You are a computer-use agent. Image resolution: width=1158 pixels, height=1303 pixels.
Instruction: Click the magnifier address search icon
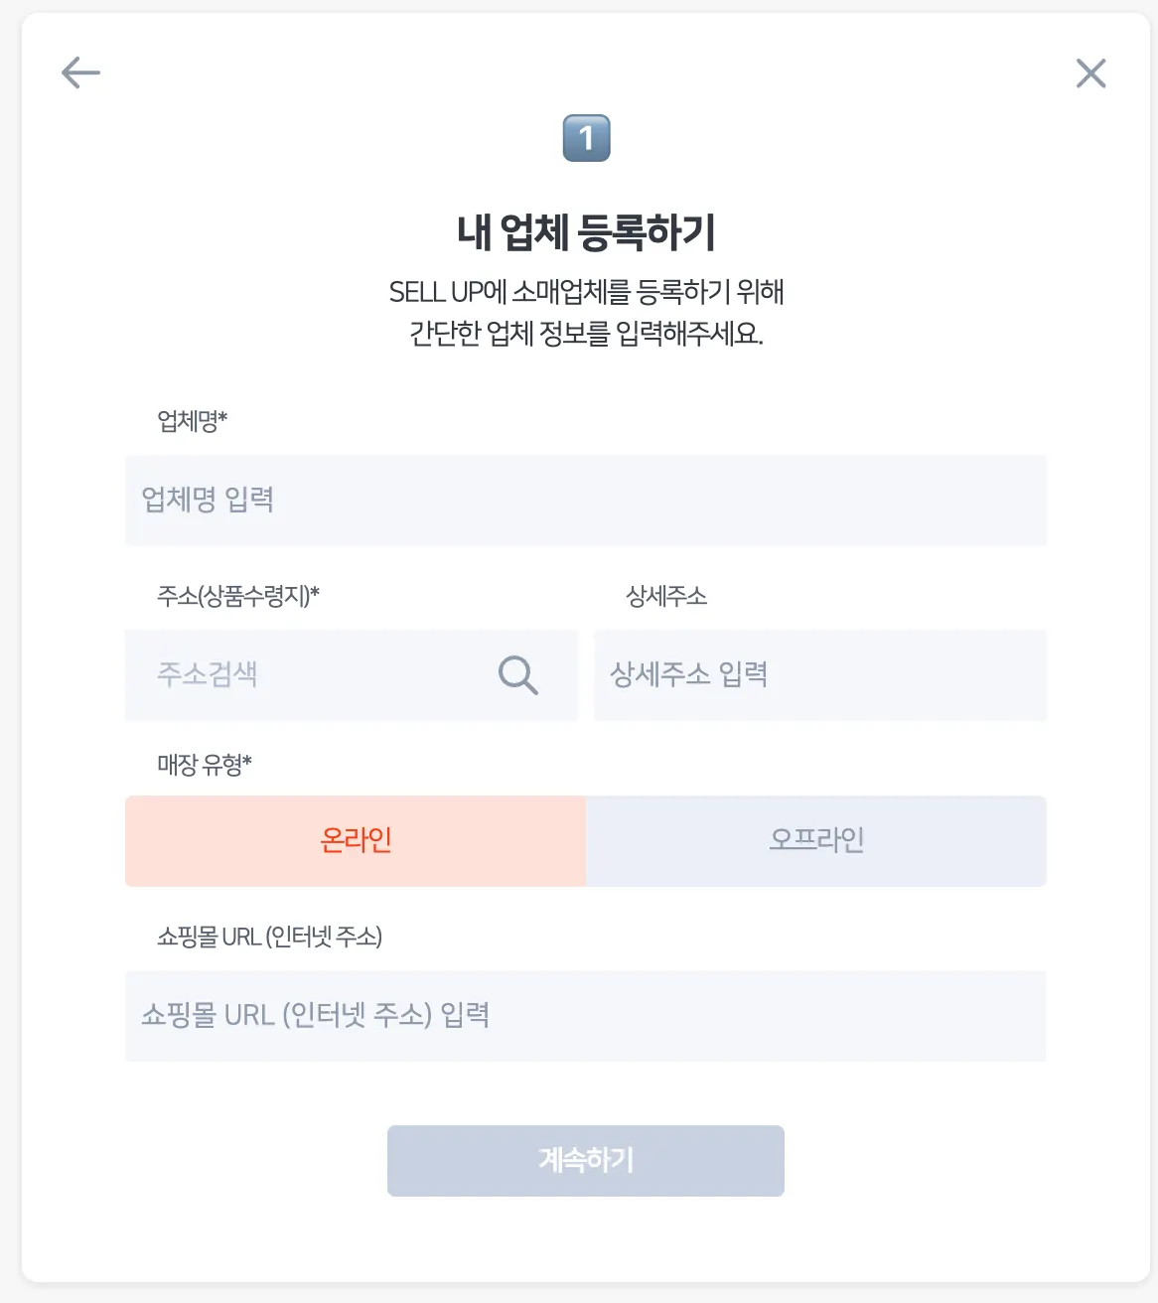click(x=517, y=675)
